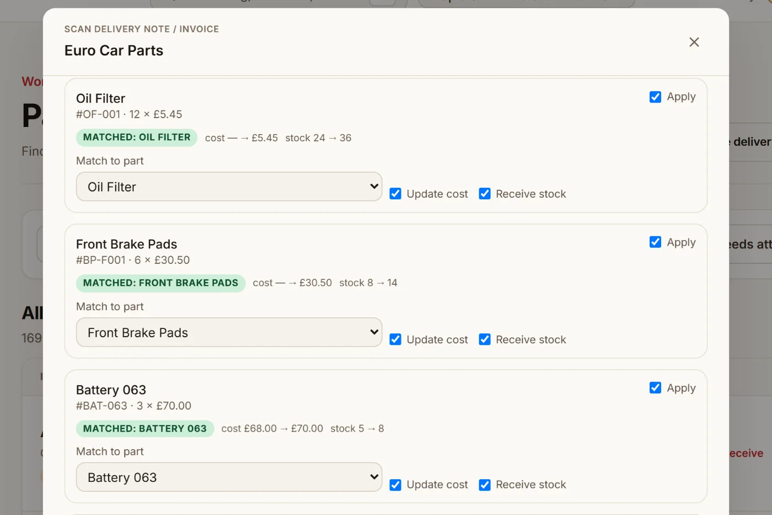Click the #BP-F001 · 6 × £30.50 line
Screen dimensions: 772x515
(x=133, y=260)
